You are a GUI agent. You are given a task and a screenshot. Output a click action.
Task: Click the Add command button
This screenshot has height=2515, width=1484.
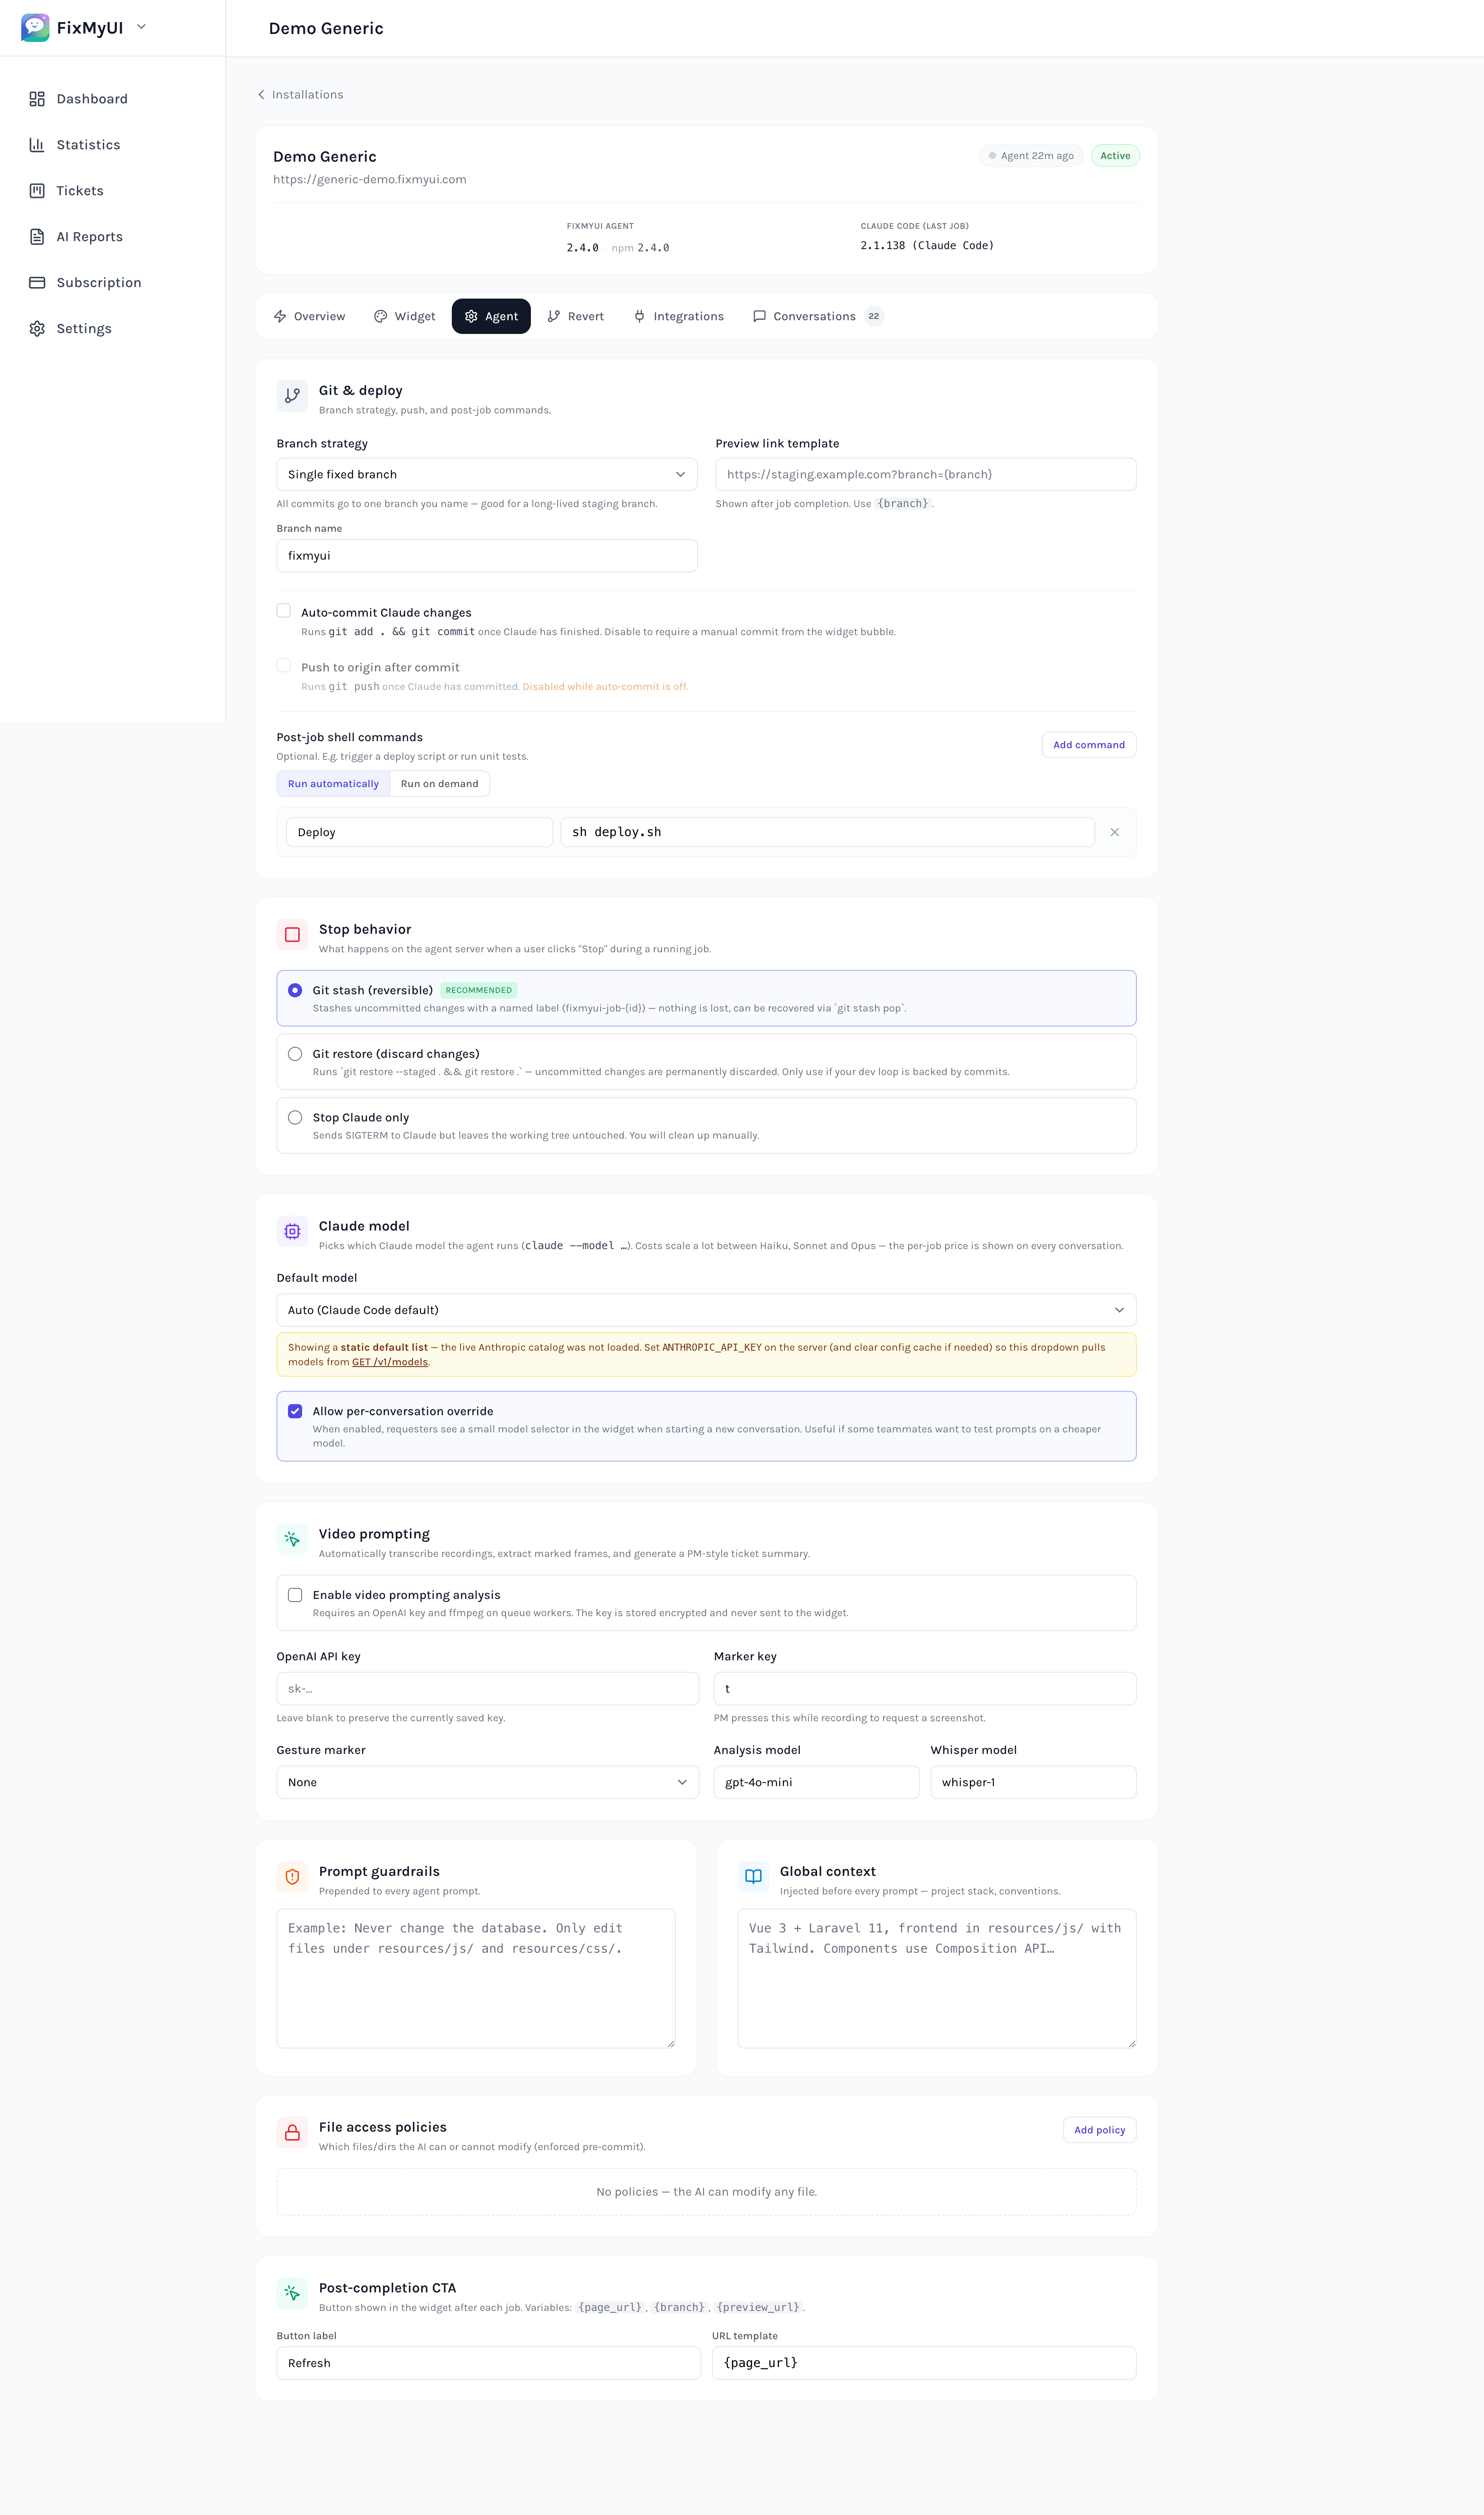tap(1089, 745)
